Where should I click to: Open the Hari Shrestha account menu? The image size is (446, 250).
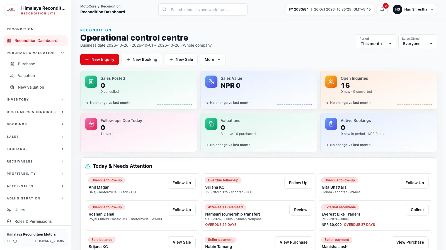point(413,9)
